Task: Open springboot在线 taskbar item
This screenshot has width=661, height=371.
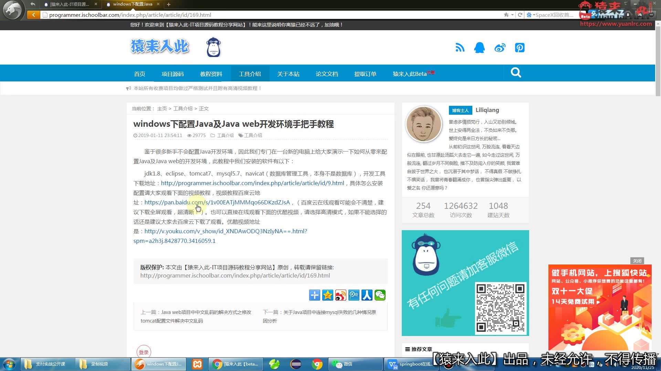Action: point(411,364)
